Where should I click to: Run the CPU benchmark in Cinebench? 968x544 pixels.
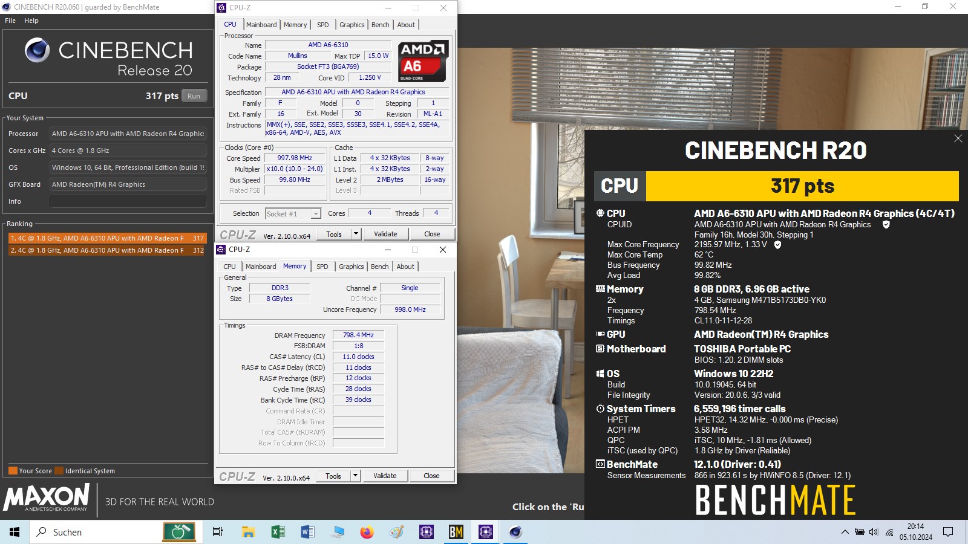coord(194,96)
